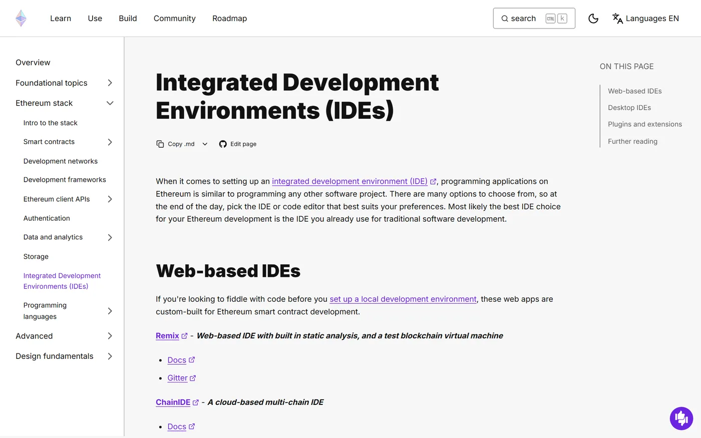Open the Use menu
The image size is (701, 438).
[x=95, y=19]
